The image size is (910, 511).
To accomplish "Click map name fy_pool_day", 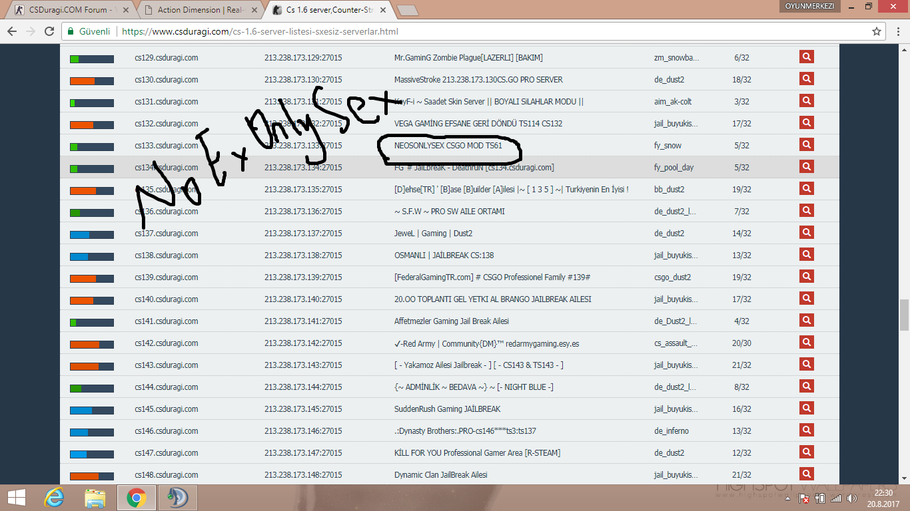I will coord(674,168).
